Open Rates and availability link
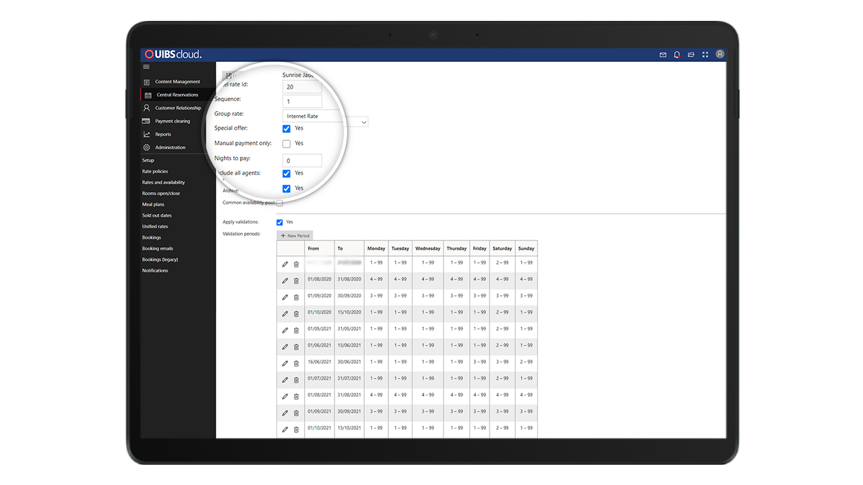Screen dimensions: 863x485 pos(163,183)
